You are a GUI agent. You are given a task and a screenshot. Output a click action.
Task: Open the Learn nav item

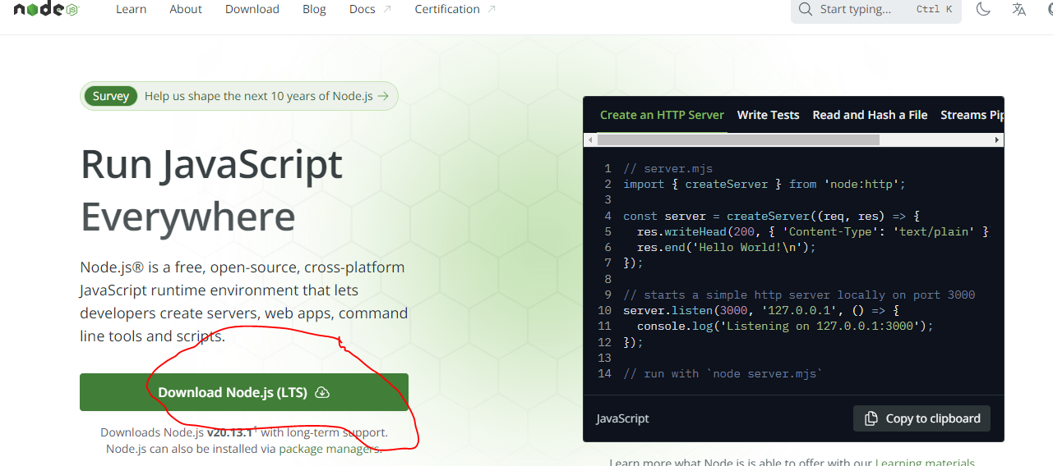[131, 9]
